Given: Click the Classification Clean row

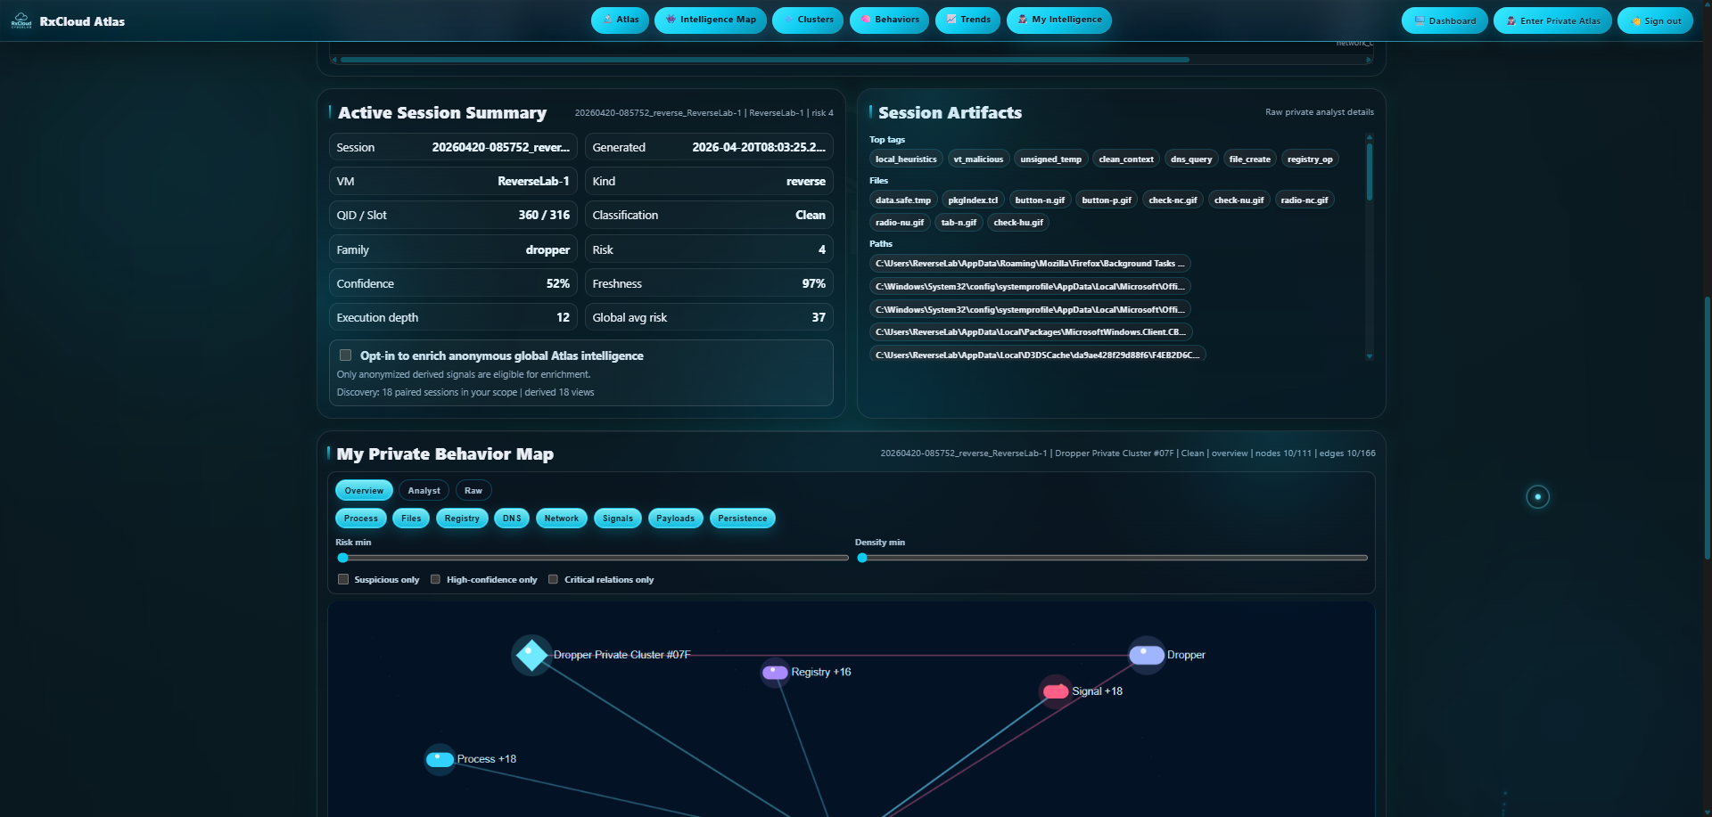Looking at the screenshot, I should pos(709,215).
